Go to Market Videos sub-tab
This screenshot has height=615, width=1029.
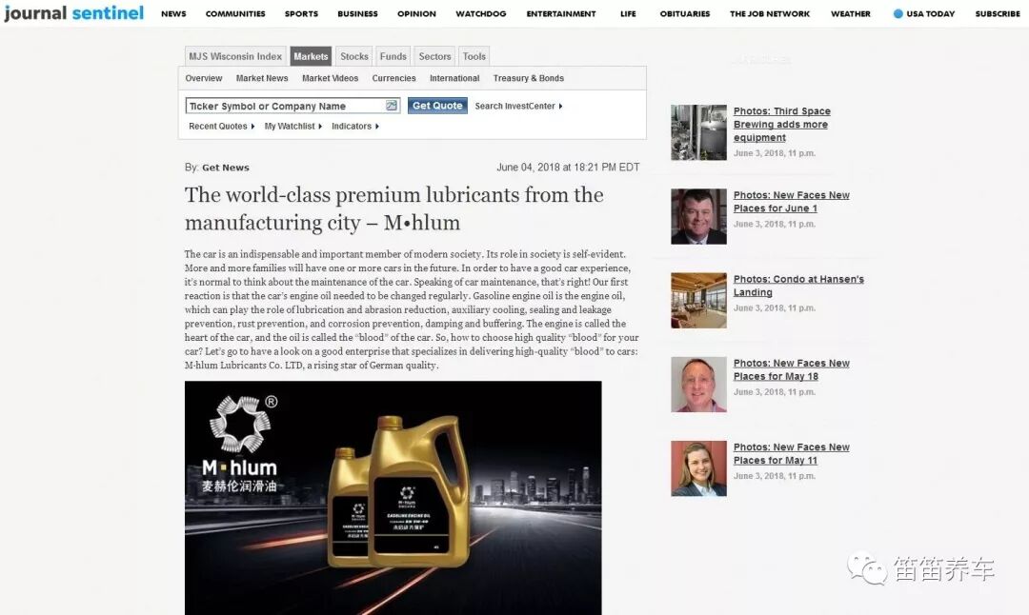pyautogui.click(x=330, y=78)
